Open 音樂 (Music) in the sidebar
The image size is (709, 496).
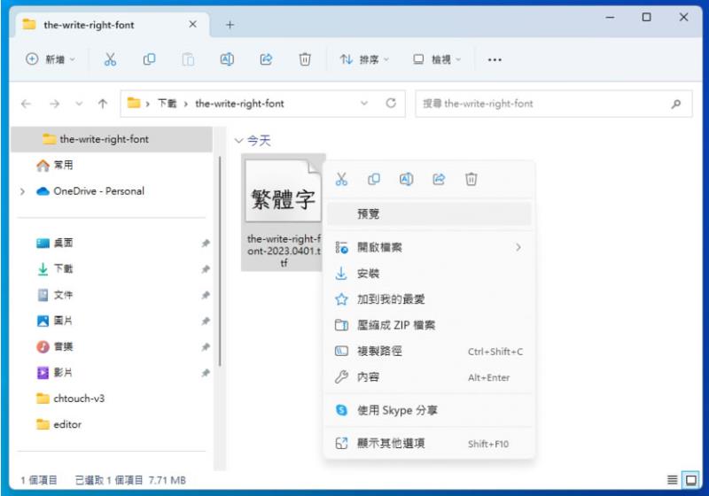[x=112, y=346]
